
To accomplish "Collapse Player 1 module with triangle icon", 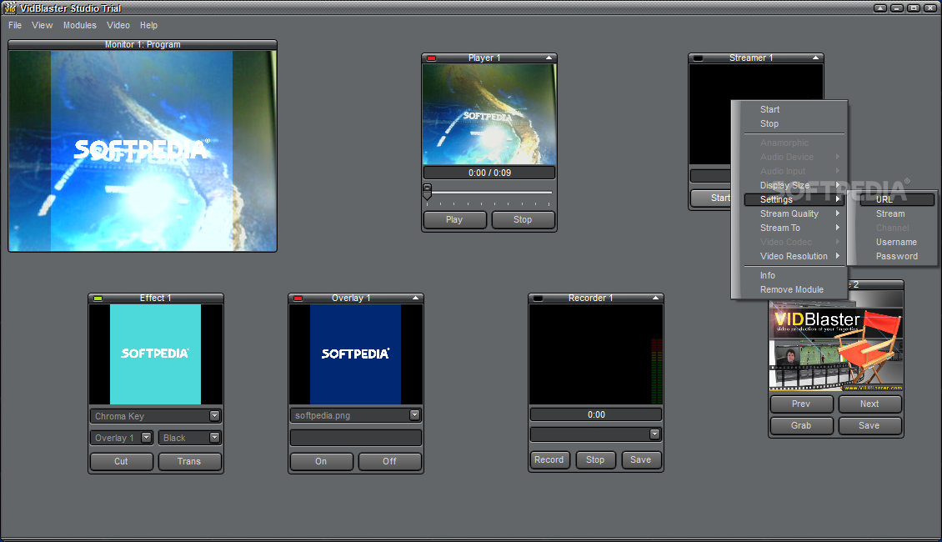I will pos(549,58).
